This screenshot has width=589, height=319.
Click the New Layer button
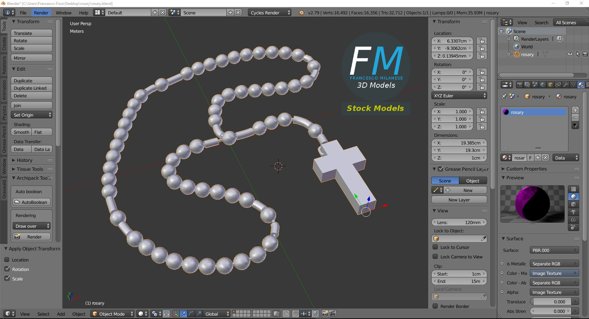click(459, 200)
